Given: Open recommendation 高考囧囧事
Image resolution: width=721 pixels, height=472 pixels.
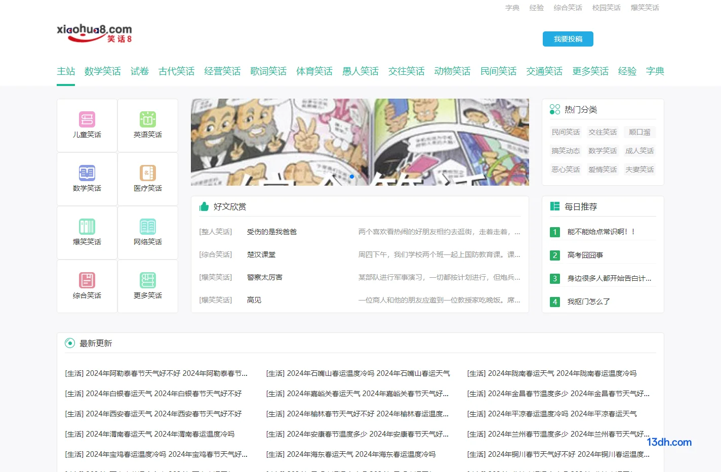Looking at the screenshot, I should point(585,255).
